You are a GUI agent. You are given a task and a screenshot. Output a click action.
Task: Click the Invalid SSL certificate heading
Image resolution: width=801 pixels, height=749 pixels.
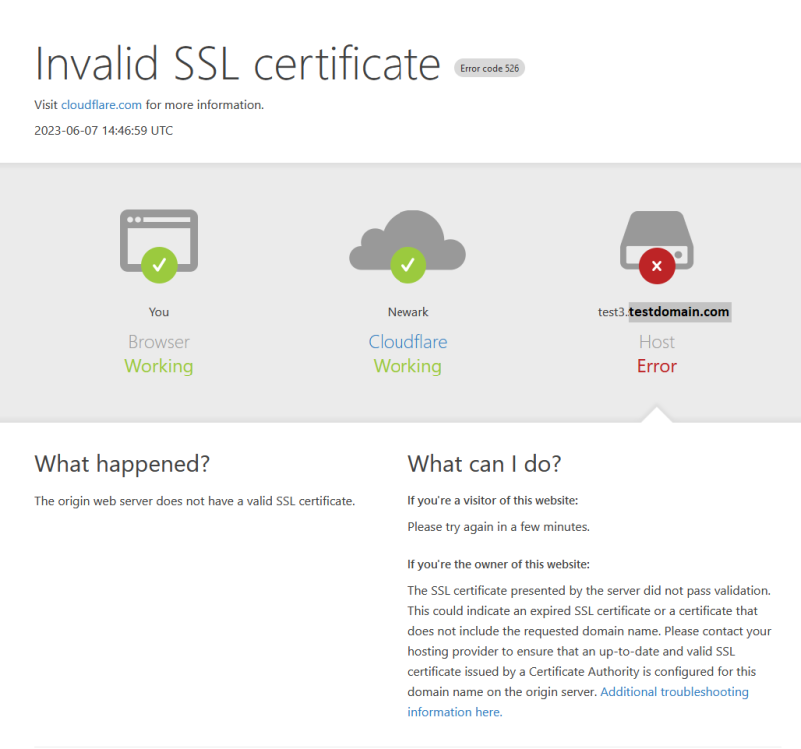tap(238, 64)
